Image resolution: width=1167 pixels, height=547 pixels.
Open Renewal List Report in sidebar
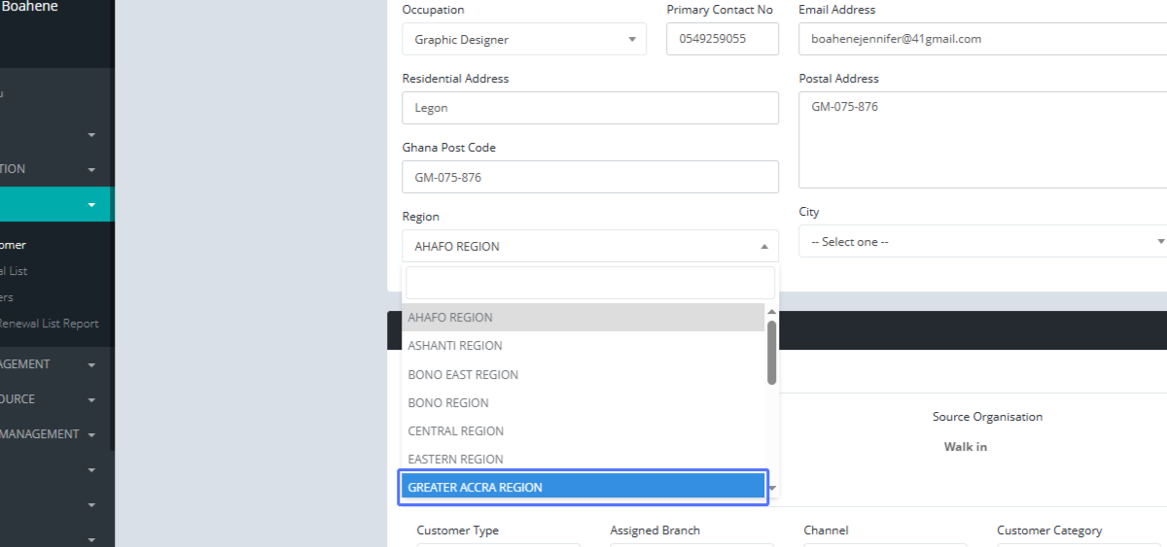click(x=49, y=324)
